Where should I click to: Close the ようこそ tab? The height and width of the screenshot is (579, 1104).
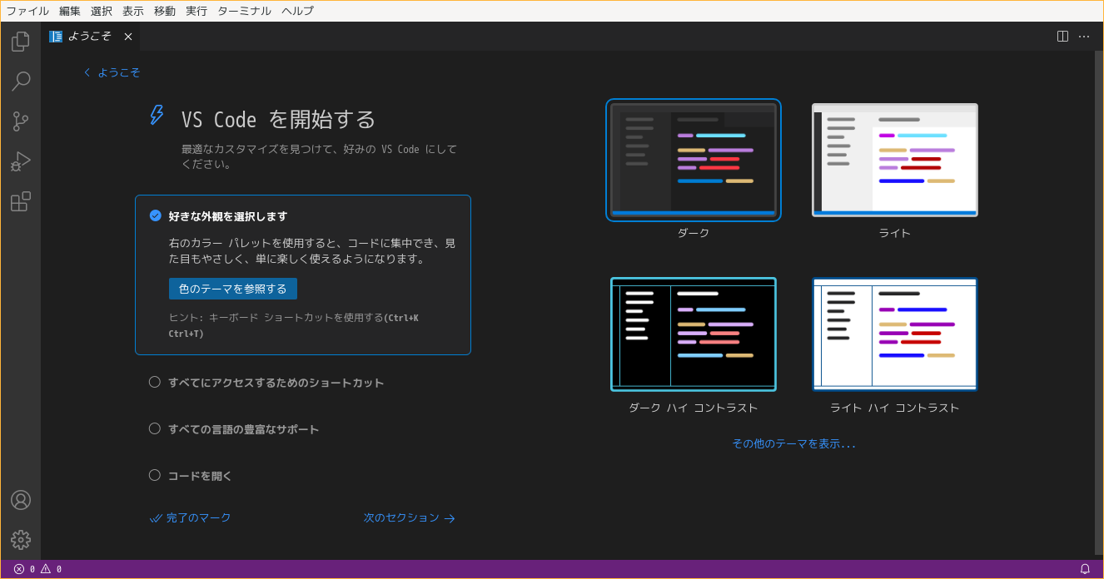(x=128, y=37)
